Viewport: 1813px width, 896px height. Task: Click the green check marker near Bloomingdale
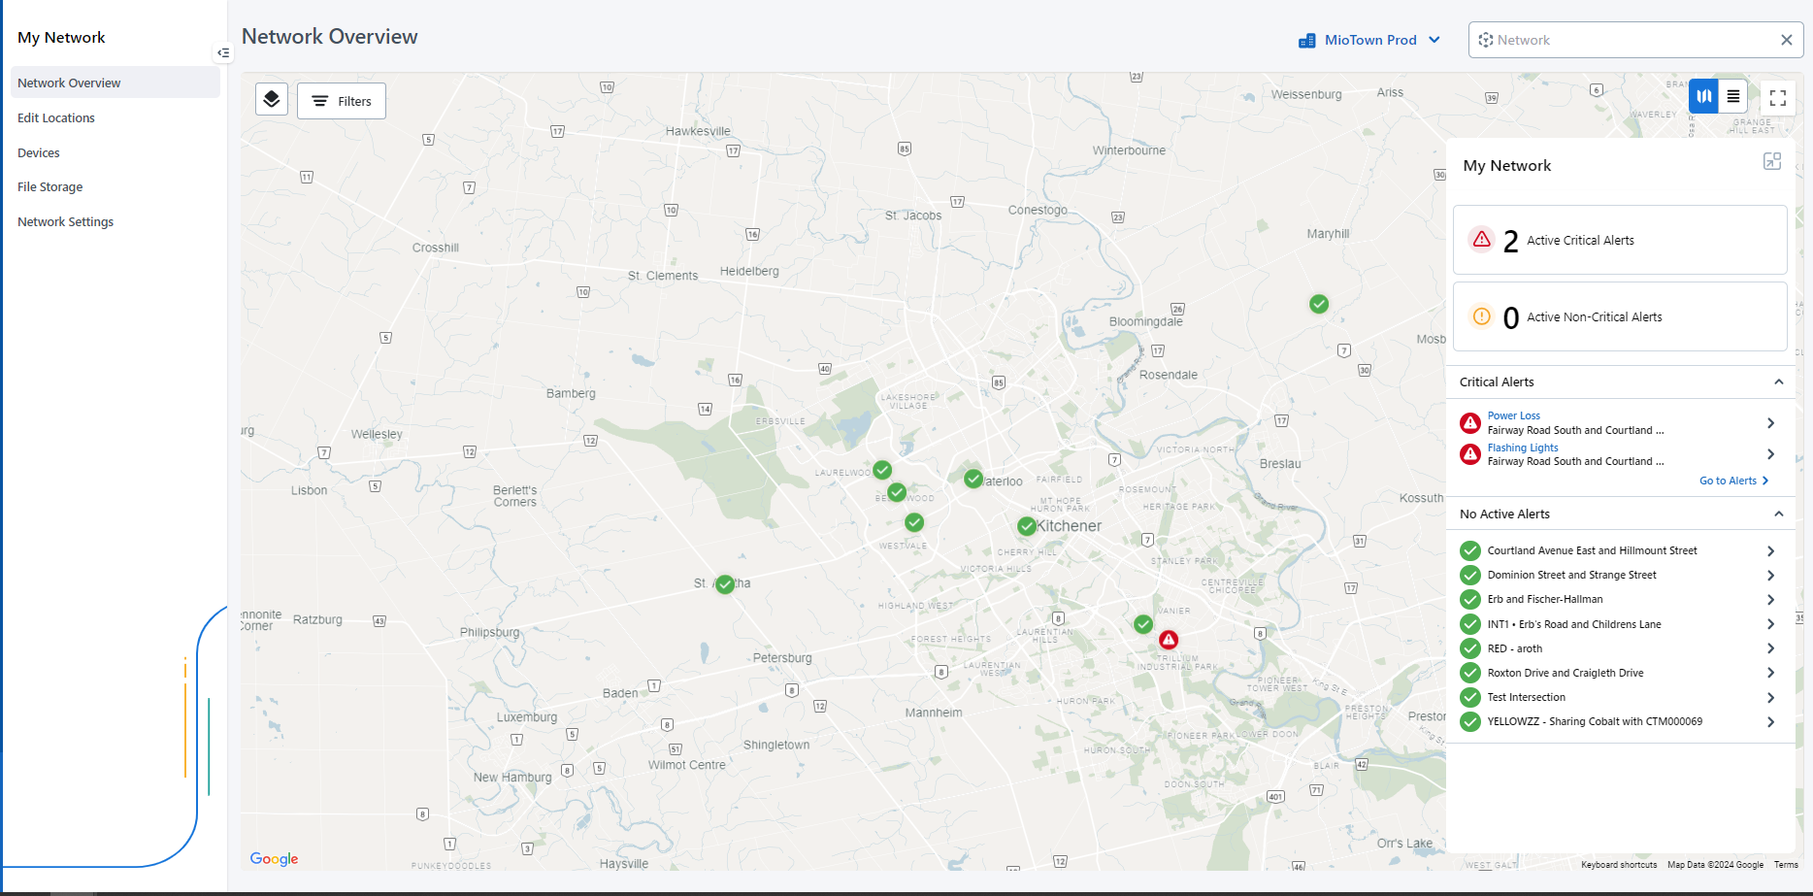(x=1318, y=304)
